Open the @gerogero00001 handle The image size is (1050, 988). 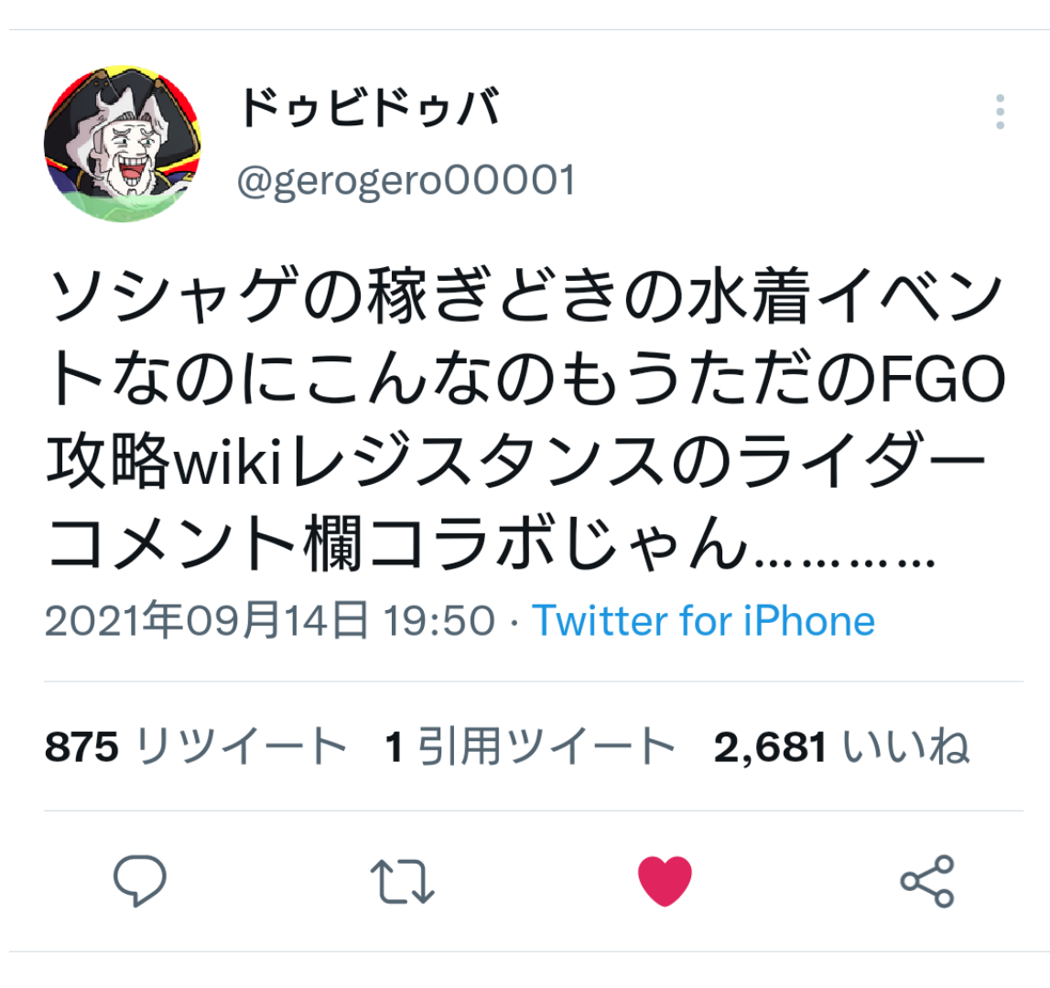pyautogui.click(x=406, y=181)
